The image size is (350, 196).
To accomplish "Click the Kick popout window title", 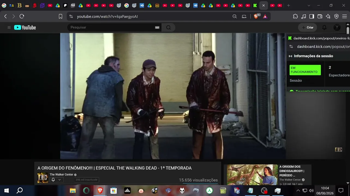I will point(322,38).
